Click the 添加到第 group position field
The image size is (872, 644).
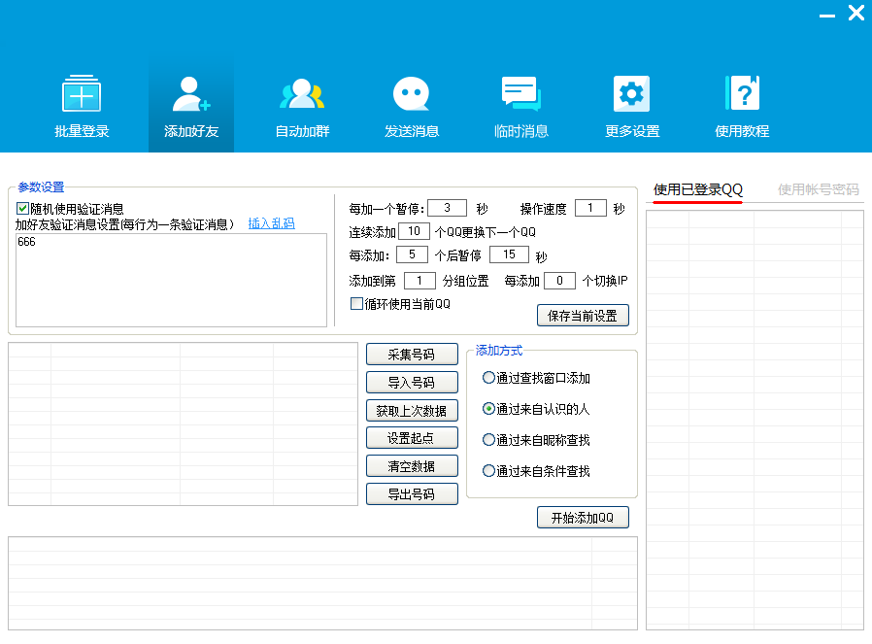click(x=419, y=281)
